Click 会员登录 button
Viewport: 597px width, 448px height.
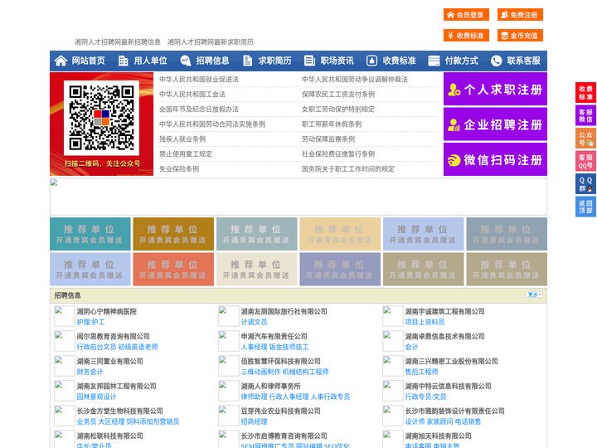pyautogui.click(x=466, y=15)
